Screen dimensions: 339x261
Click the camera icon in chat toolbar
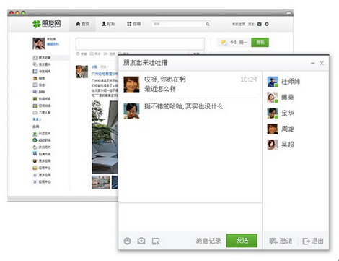tap(141, 241)
